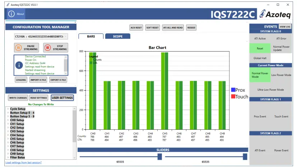Click the blue Prox legend swatch
Viewport: 297px width, 168px height.
click(x=233, y=90)
